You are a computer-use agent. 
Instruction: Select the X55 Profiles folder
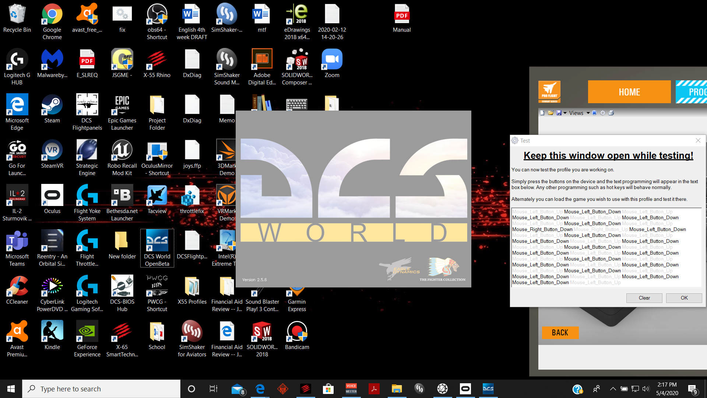point(192,290)
